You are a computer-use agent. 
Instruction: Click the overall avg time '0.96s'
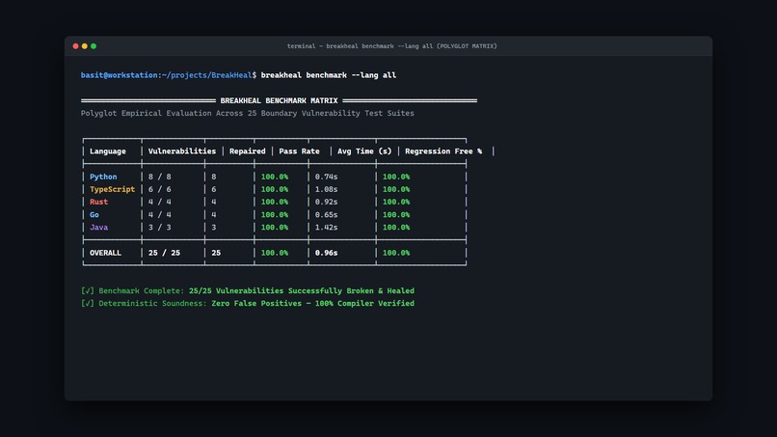(326, 253)
